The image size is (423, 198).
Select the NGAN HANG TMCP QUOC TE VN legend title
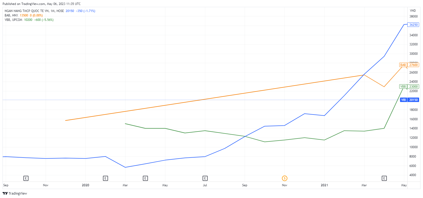click(27, 11)
